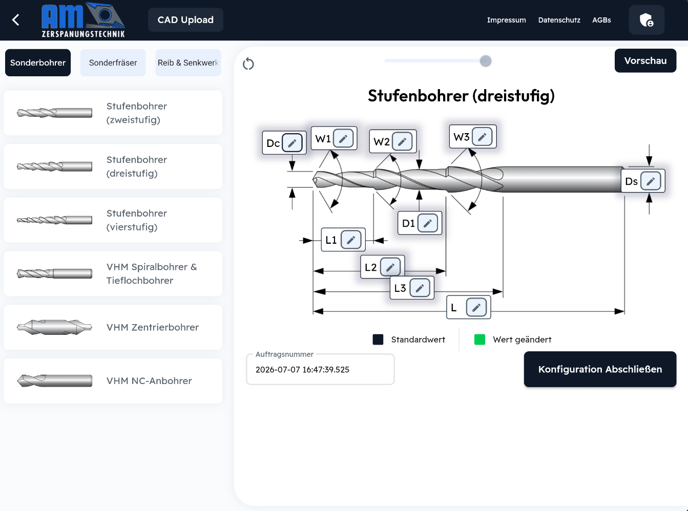The width and height of the screenshot is (688, 511).
Task: Click the CAD Upload button
Action: pyautogui.click(x=185, y=20)
